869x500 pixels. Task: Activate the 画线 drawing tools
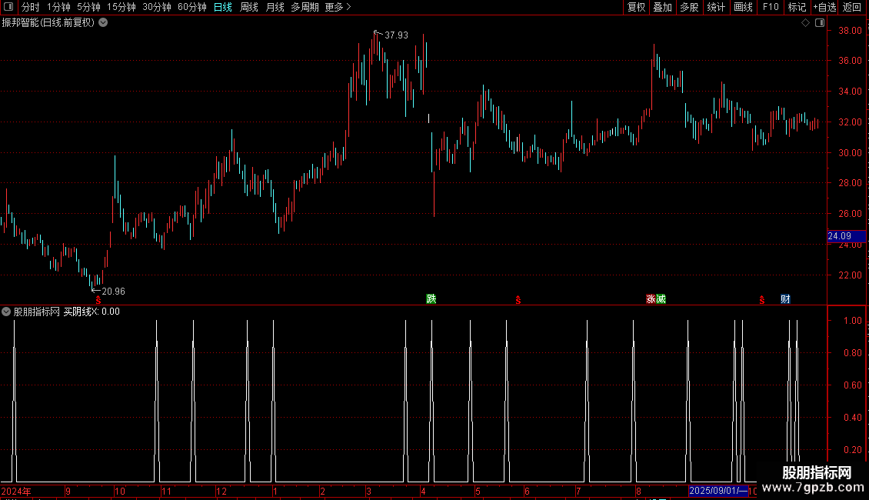coord(743,7)
